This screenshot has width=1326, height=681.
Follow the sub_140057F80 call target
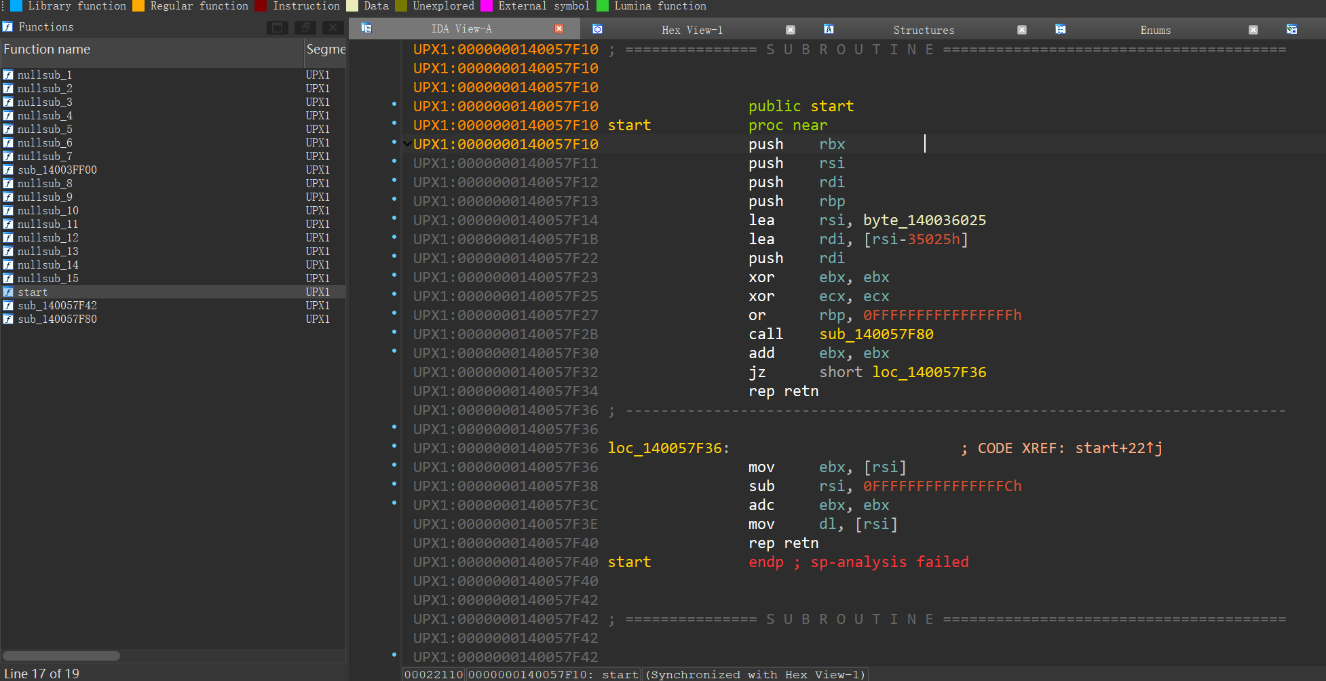(x=876, y=334)
